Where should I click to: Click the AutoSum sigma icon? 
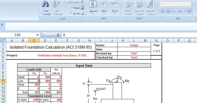[82, 2]
